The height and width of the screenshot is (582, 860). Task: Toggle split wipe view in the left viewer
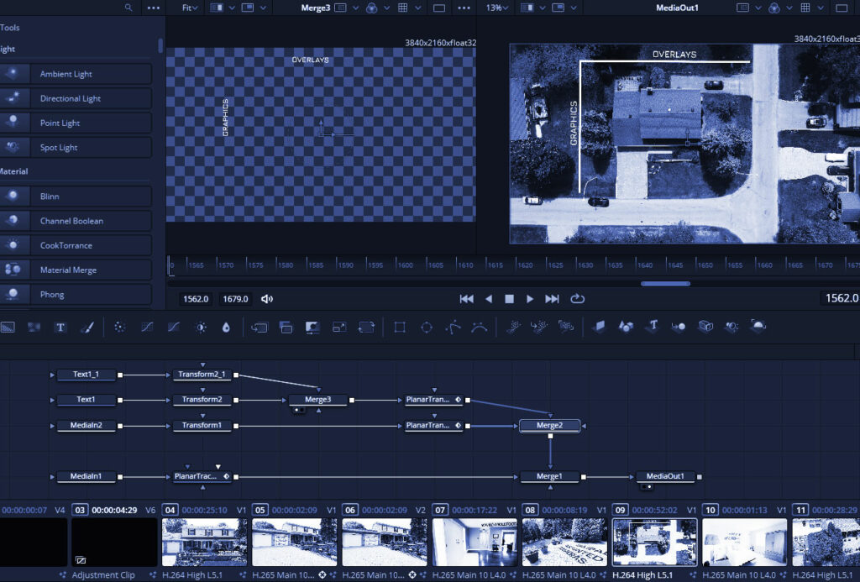pyautogui.click(x=217, y=8)
